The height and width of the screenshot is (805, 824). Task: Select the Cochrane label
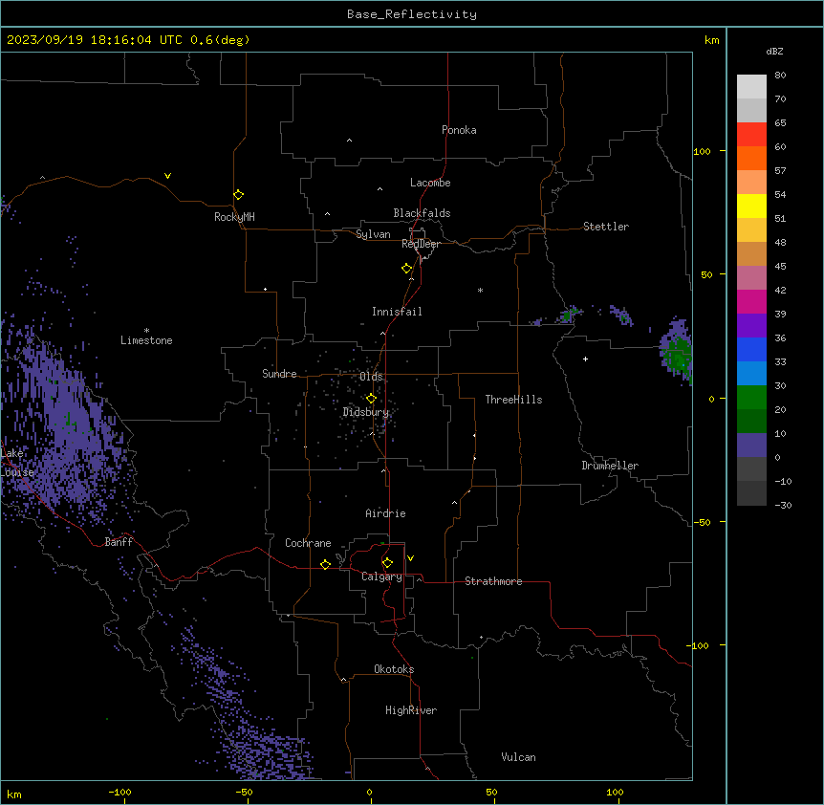point(308,543)
